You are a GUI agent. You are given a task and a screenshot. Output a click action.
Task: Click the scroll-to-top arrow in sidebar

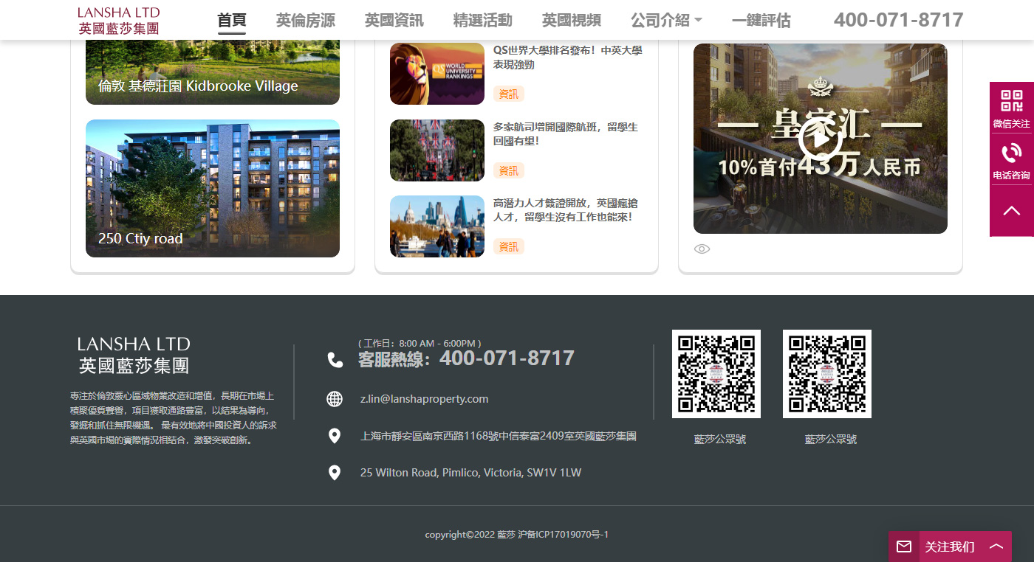[x=1011, y=211]
